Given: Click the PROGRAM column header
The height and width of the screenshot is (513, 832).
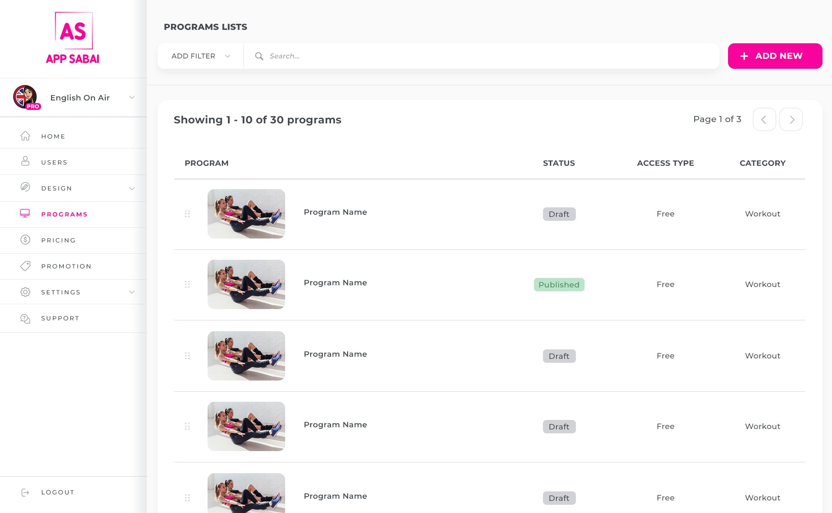Looking at the screenshot, I should point(206,163).
